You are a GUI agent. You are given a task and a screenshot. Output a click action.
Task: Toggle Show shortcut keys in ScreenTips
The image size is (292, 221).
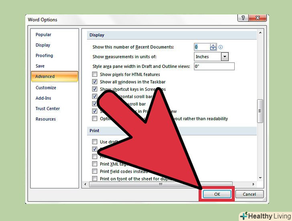(95, 89)
